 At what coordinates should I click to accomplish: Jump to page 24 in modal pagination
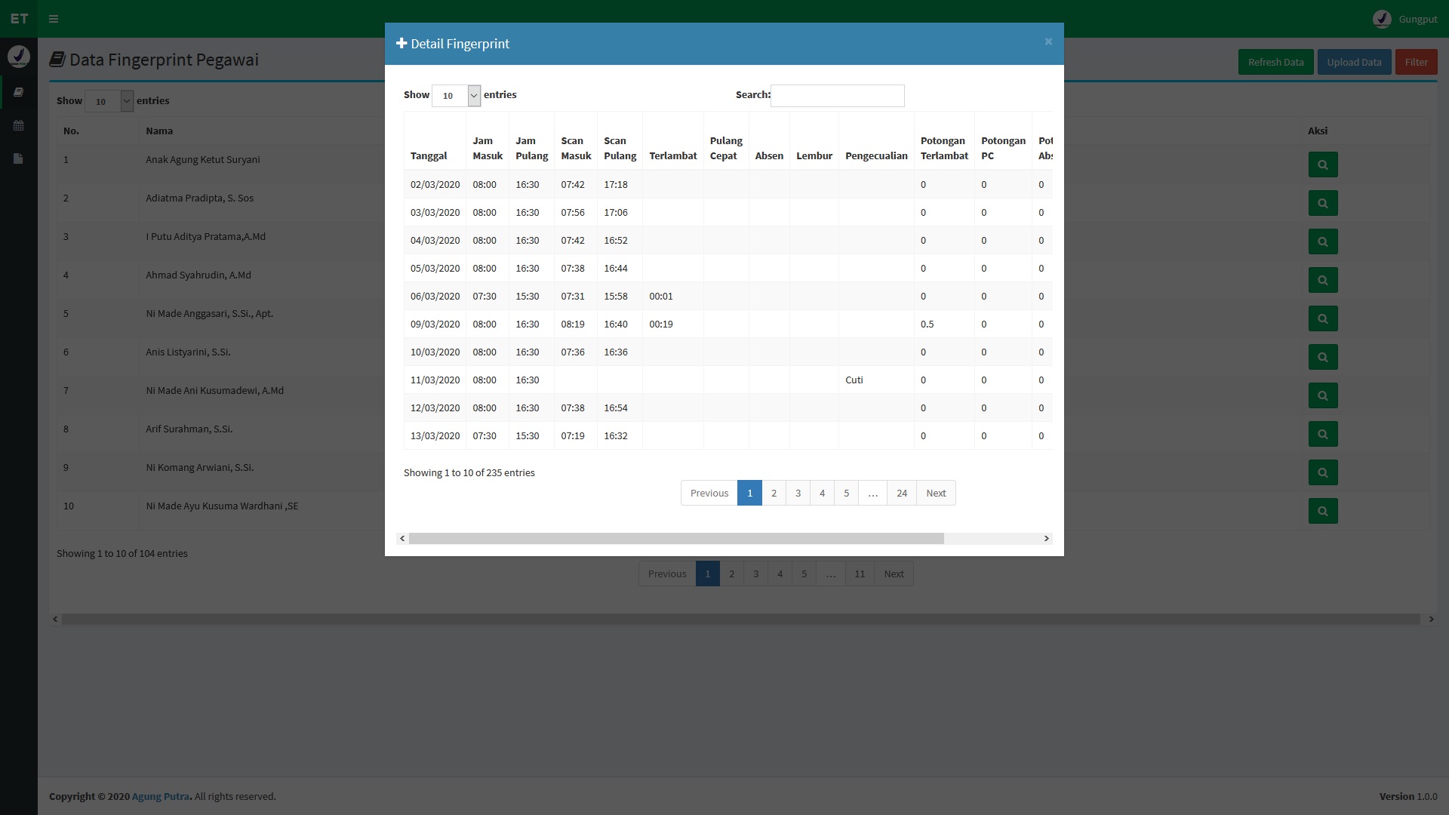pos(901,493)
